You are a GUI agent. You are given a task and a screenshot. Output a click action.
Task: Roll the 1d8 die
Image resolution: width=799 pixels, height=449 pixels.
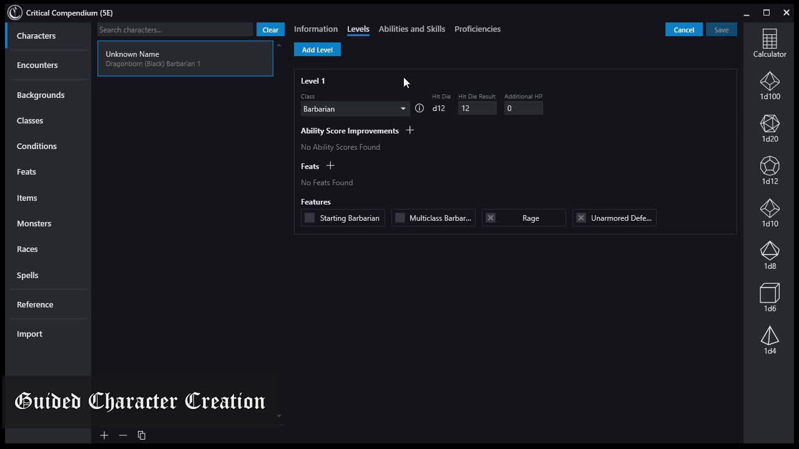click(x=769, y=255)
